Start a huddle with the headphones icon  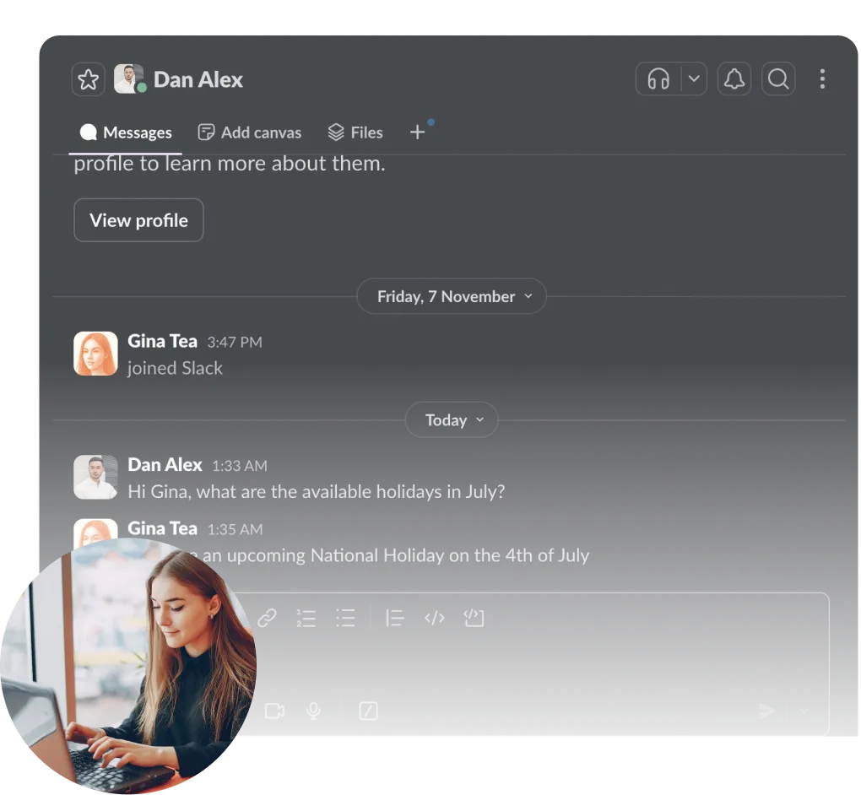click(658, 79)
